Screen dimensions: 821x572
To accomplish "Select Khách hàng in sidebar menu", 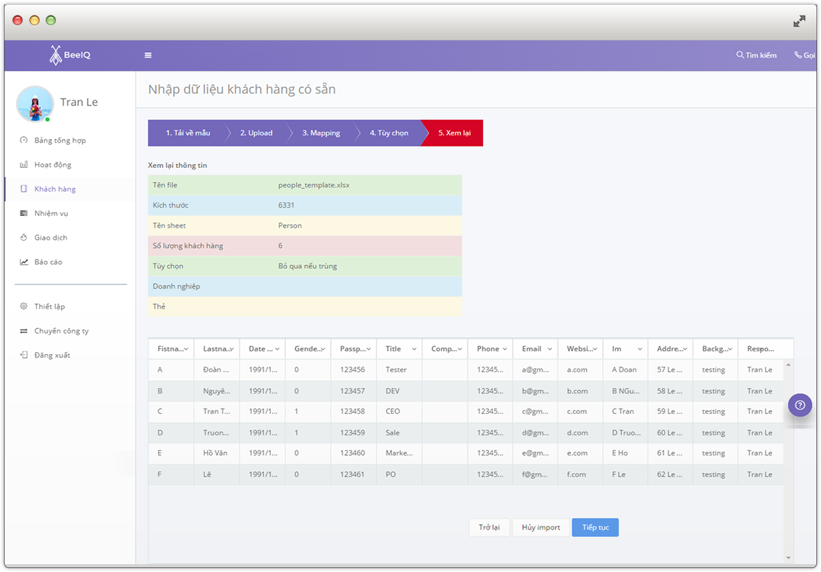I will [x=55, y=189].
